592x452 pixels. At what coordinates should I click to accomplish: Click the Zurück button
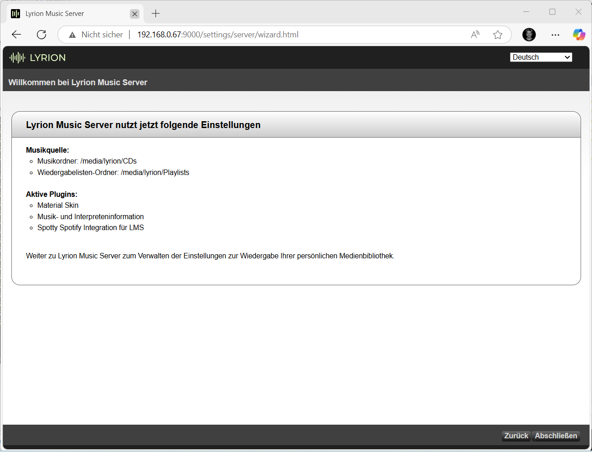(x=516, y=436)
